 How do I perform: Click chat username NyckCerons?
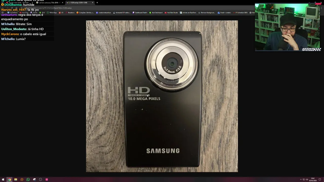[10, 34]
